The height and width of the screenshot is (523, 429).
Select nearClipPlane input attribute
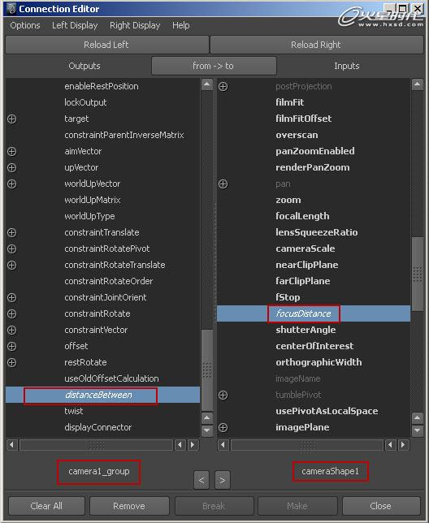[x=307, y=265]
